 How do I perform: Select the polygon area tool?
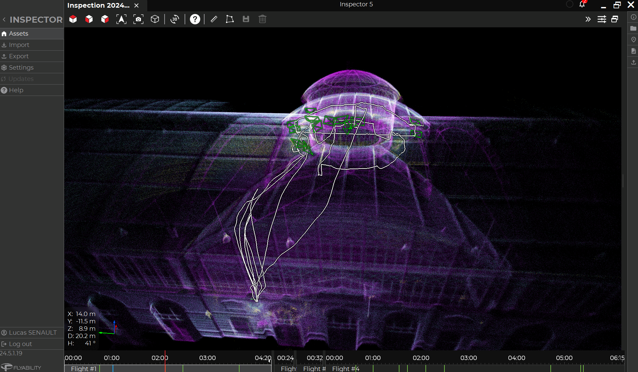click(230, 19)
